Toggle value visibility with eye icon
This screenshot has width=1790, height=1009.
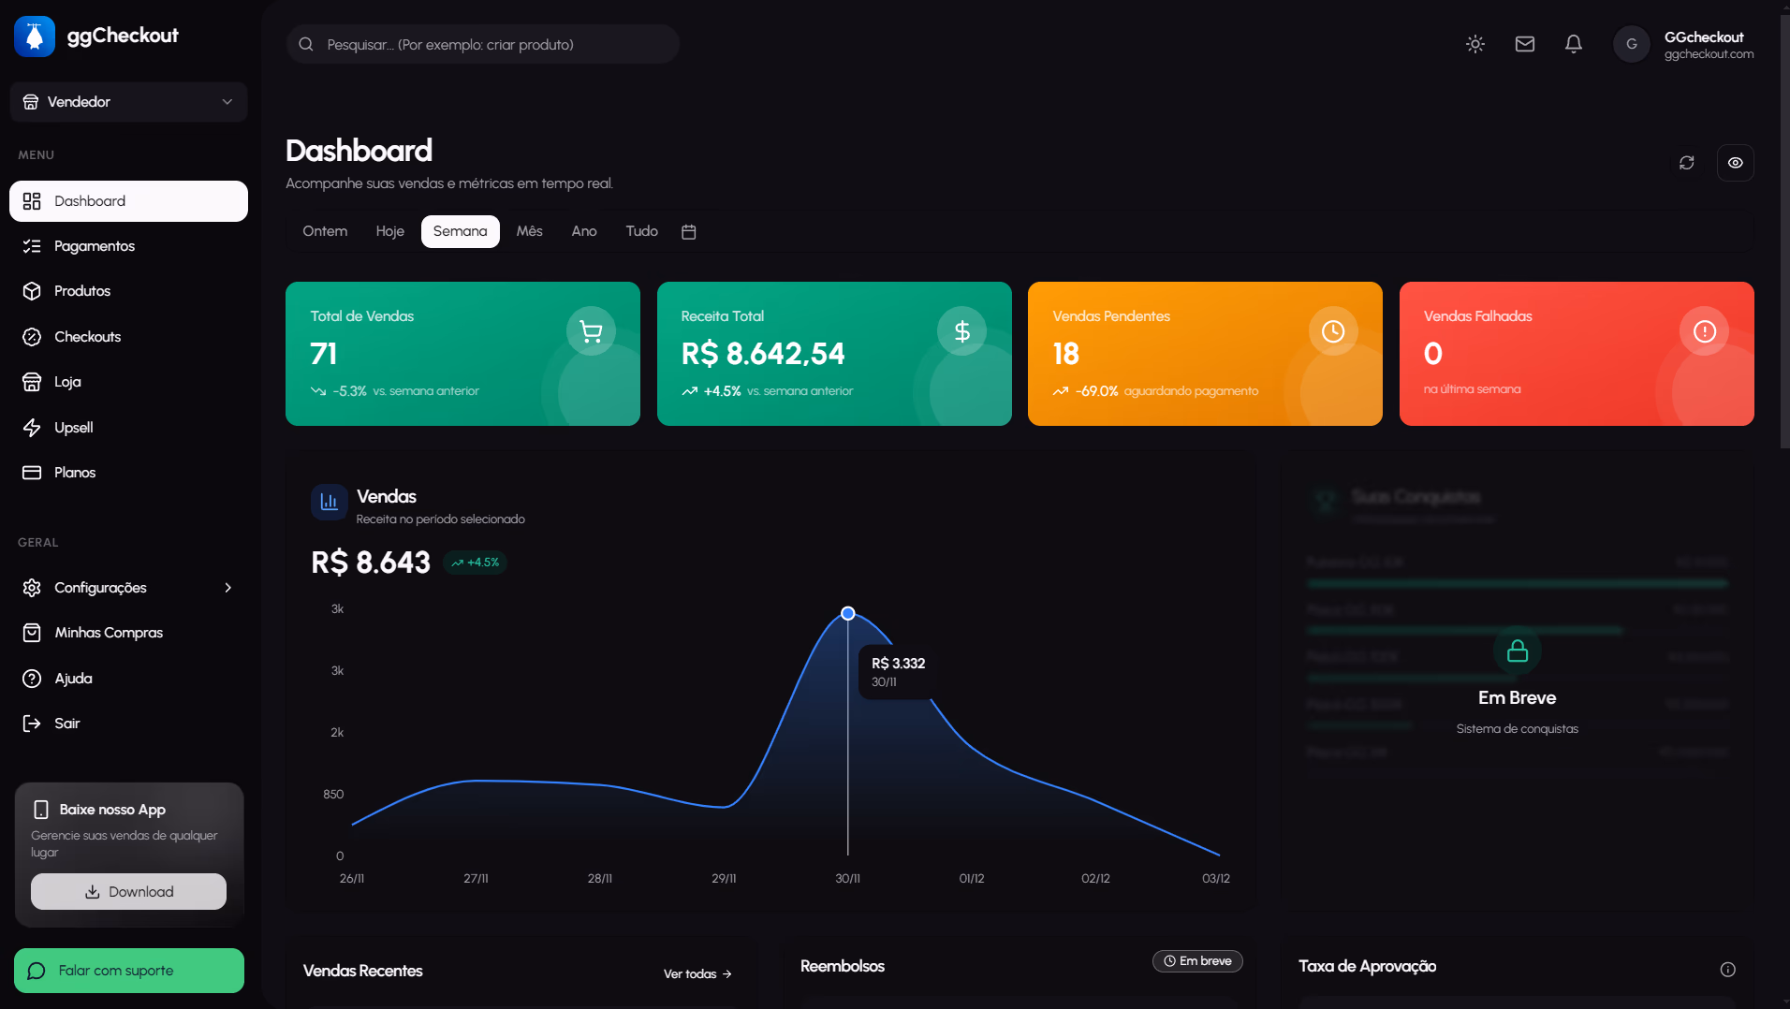coord(1736,163)
